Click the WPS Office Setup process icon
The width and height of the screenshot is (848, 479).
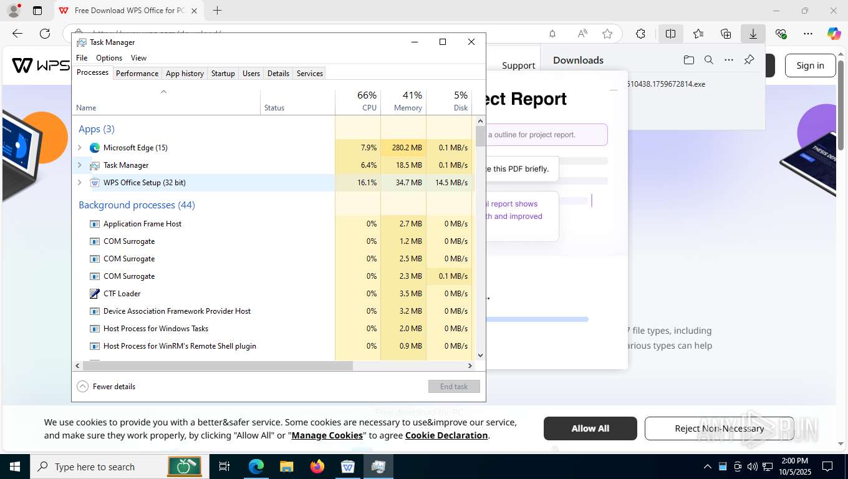95,183
